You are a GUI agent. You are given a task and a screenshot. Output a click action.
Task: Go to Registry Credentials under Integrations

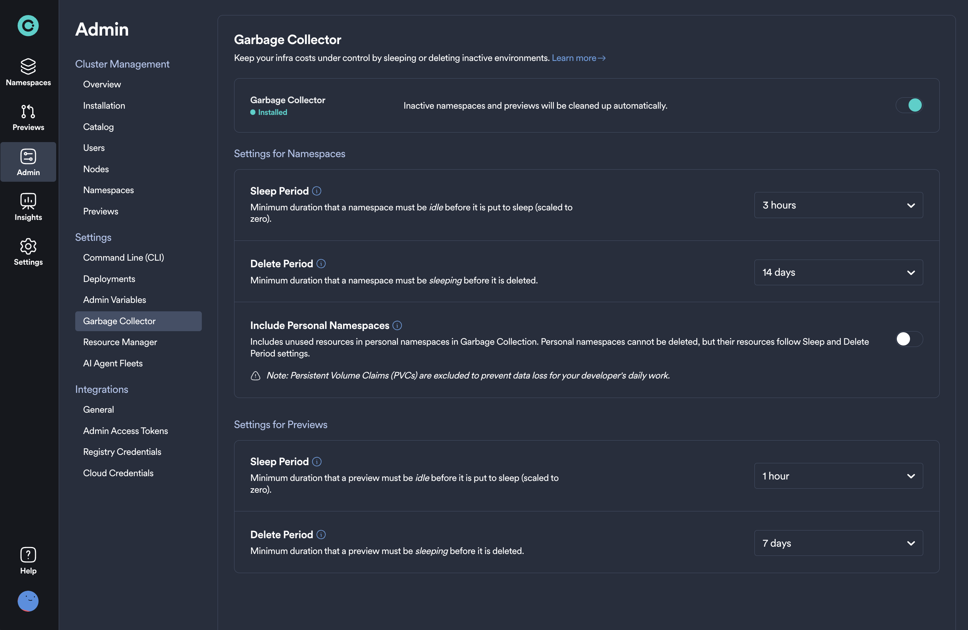click(x=122, y=451)
